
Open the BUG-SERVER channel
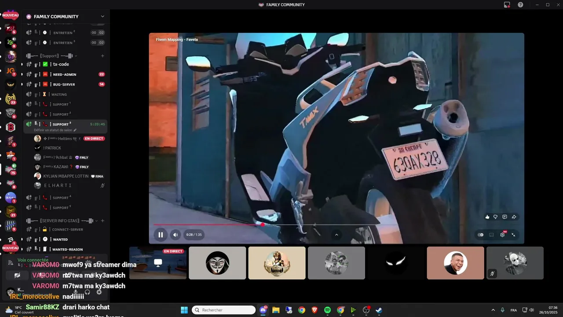tap(66, 84)
